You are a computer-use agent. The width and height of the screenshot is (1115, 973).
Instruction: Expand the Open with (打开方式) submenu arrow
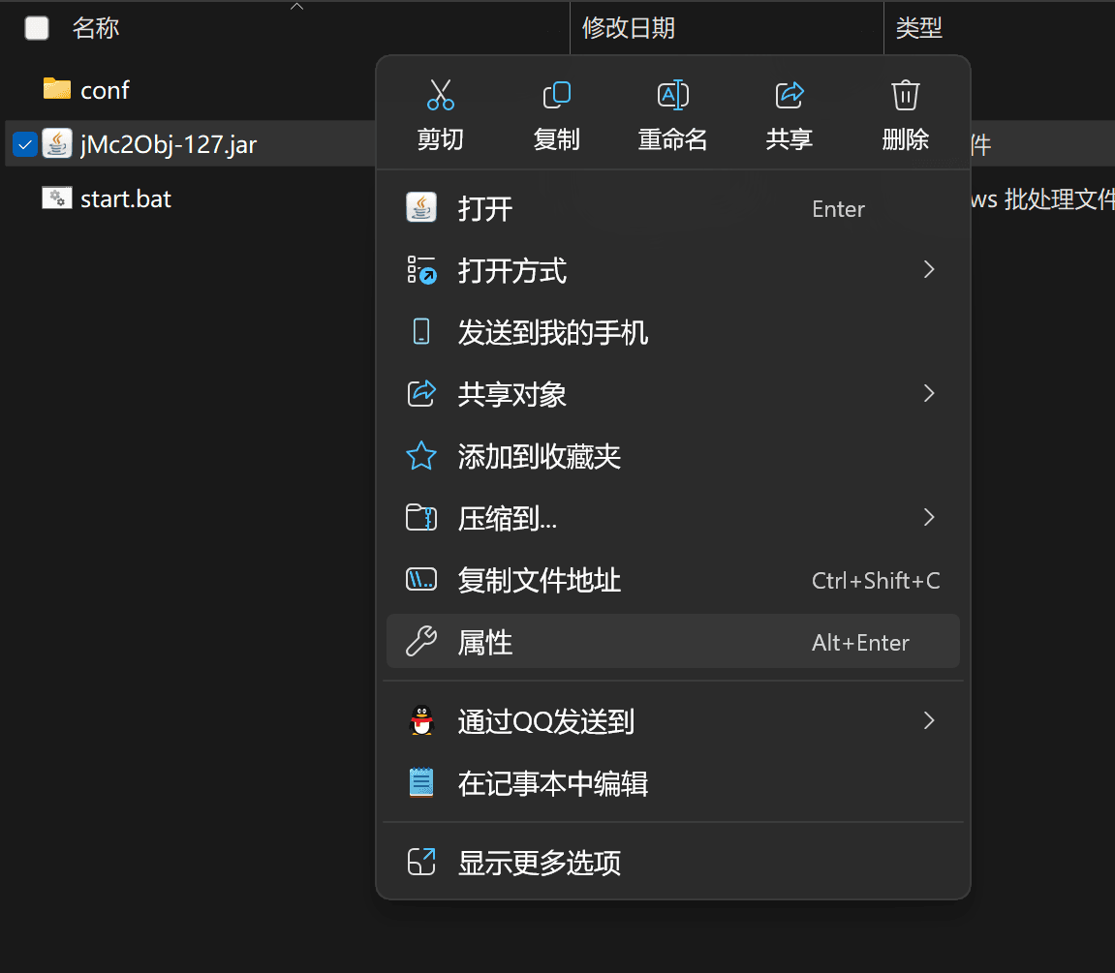click(x=929, y=270)
